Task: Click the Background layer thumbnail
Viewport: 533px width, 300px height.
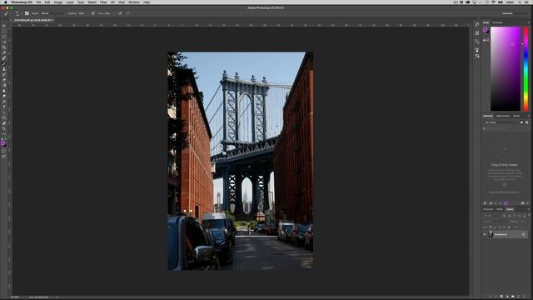Action: coord(491,234)
